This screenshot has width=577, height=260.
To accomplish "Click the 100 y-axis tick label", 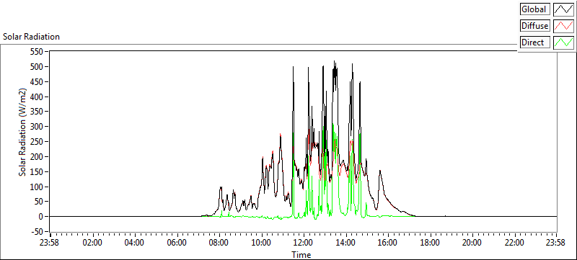I will coord(38,187).
